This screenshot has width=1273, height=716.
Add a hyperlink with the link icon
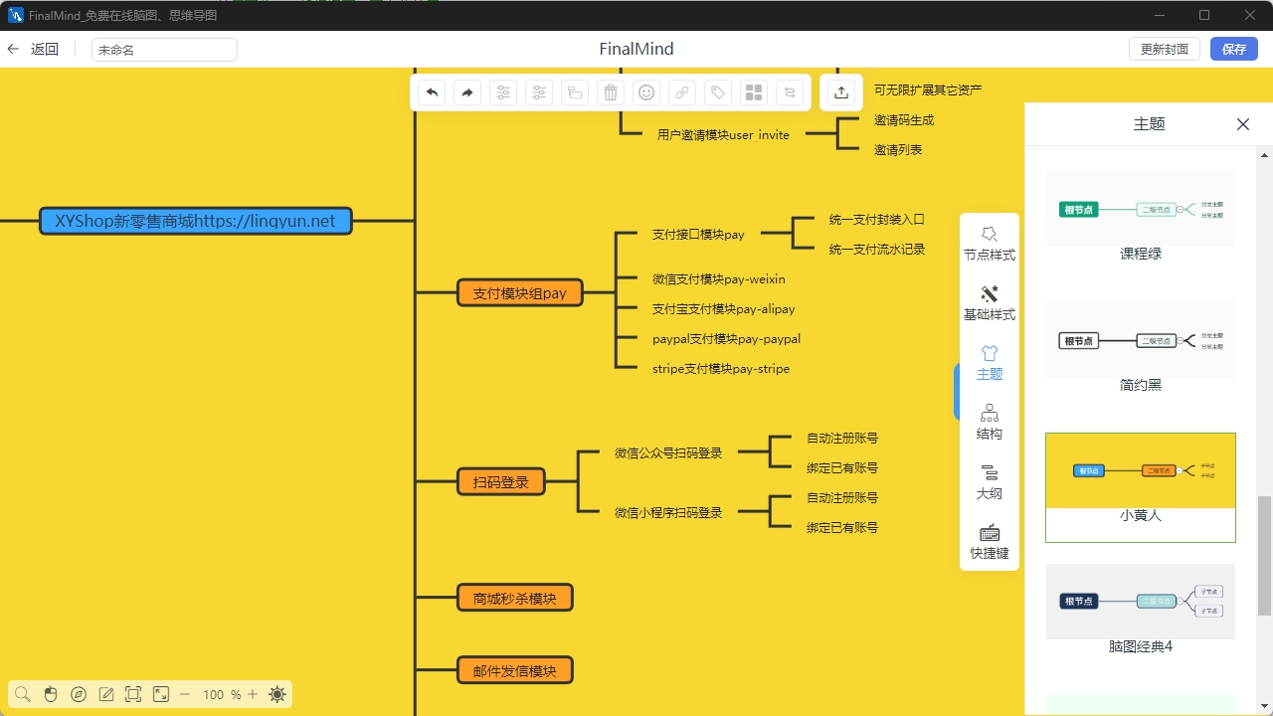(x=681, y=91)
